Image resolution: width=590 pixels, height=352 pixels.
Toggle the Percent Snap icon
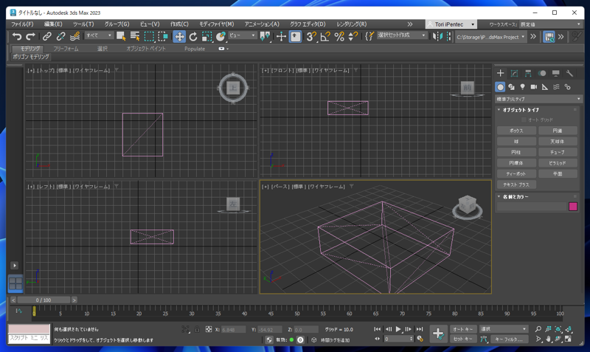(339, 36)
